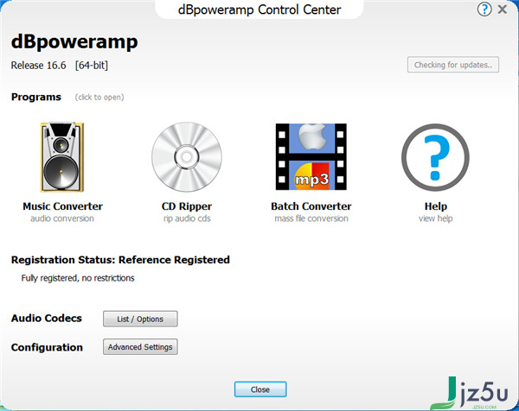
Task: Click the Music Converter label
Action: point(62,206)
